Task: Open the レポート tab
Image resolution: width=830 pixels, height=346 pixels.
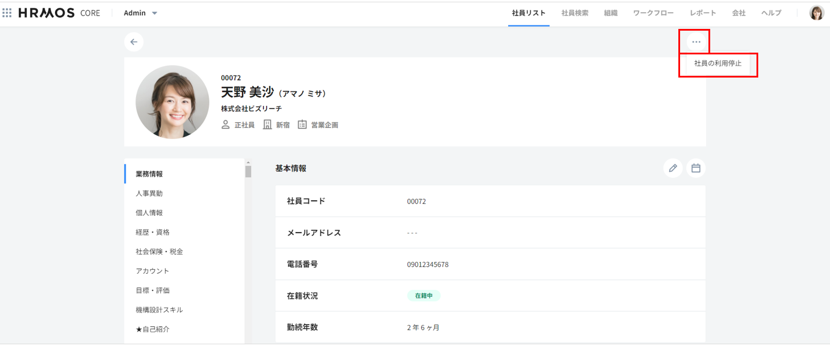Action: point(703,13)
